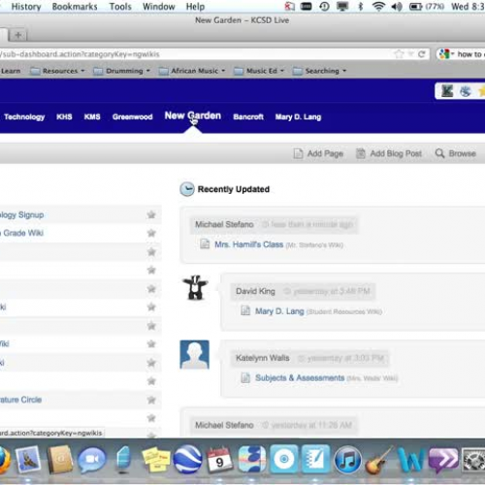Click the green K icon in header
The width and height of the screenshot is (485, 485).
[447, 91]
